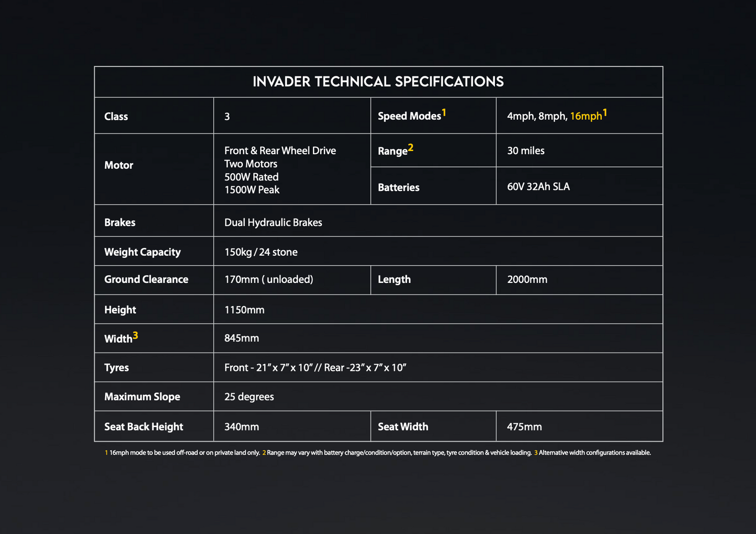
Task: Click the 'Seat Width' label
Action: (403, 427)
